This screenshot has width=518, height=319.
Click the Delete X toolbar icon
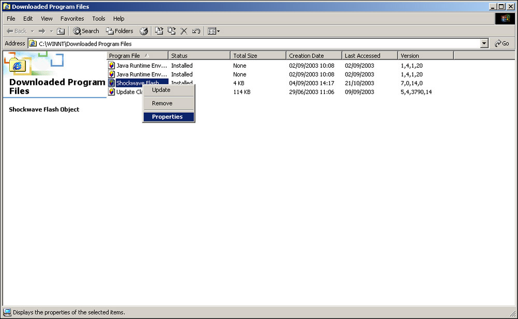click(184, 31)
